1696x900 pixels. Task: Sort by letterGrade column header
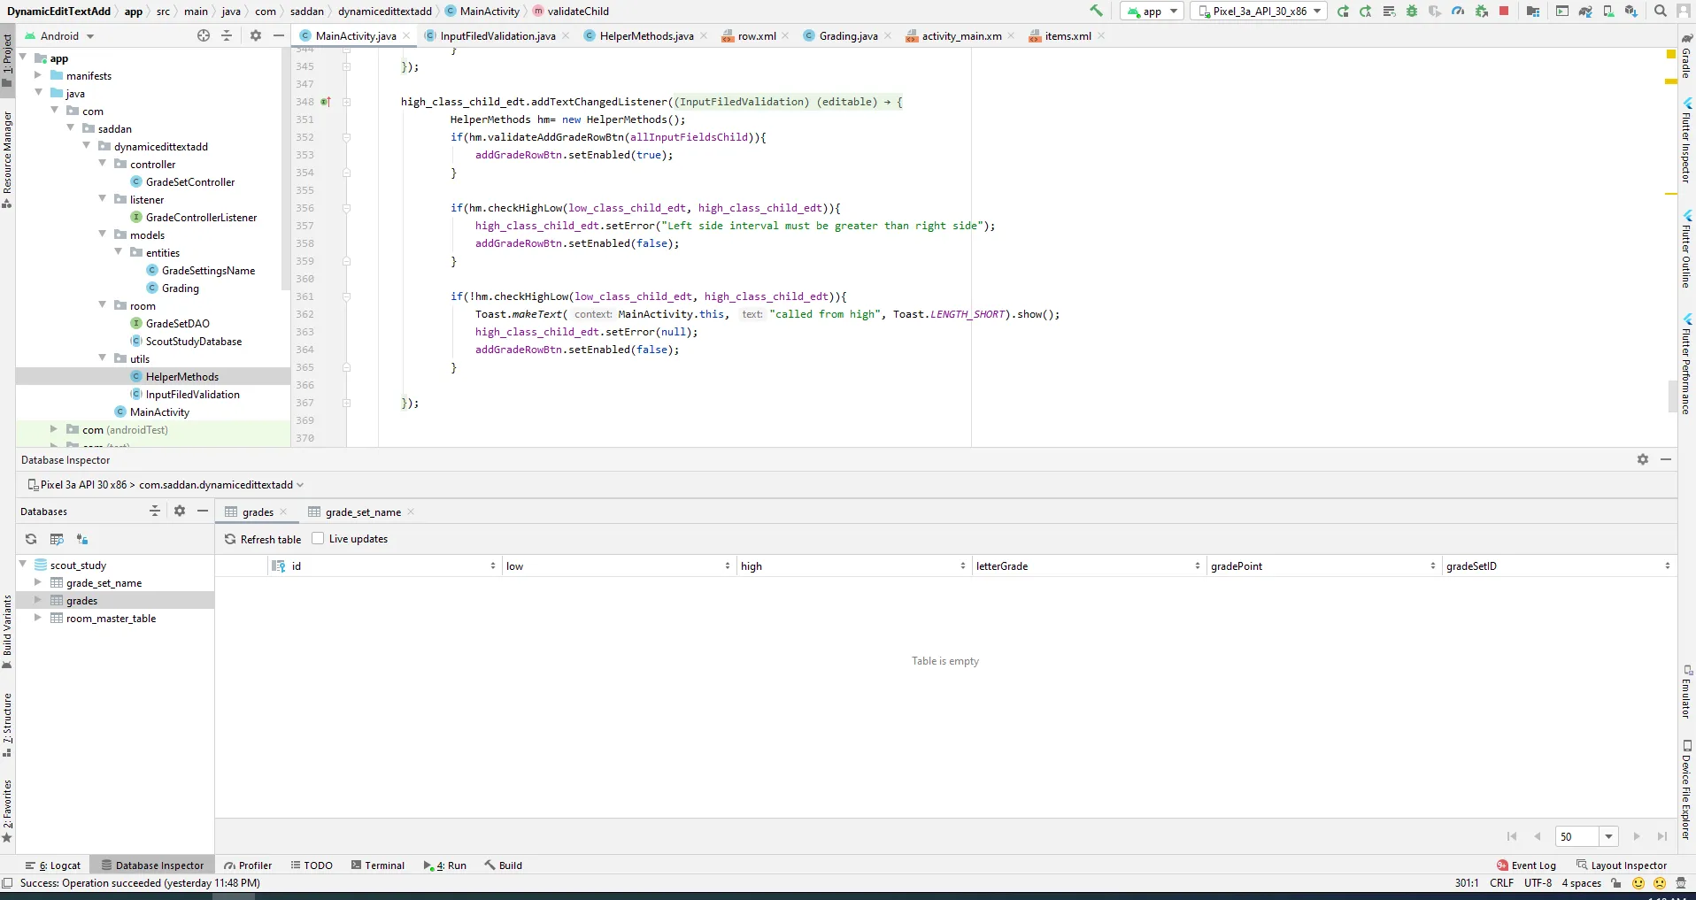(1088, 565)
